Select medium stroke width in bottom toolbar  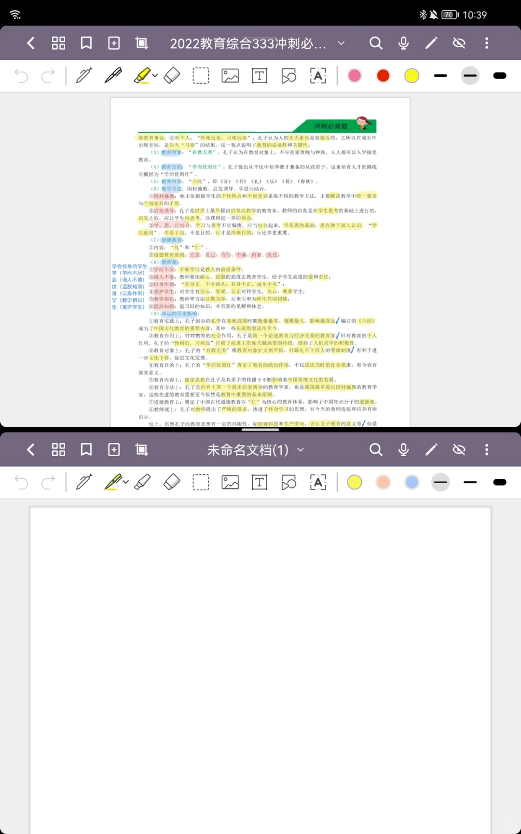tap(470, 482)
